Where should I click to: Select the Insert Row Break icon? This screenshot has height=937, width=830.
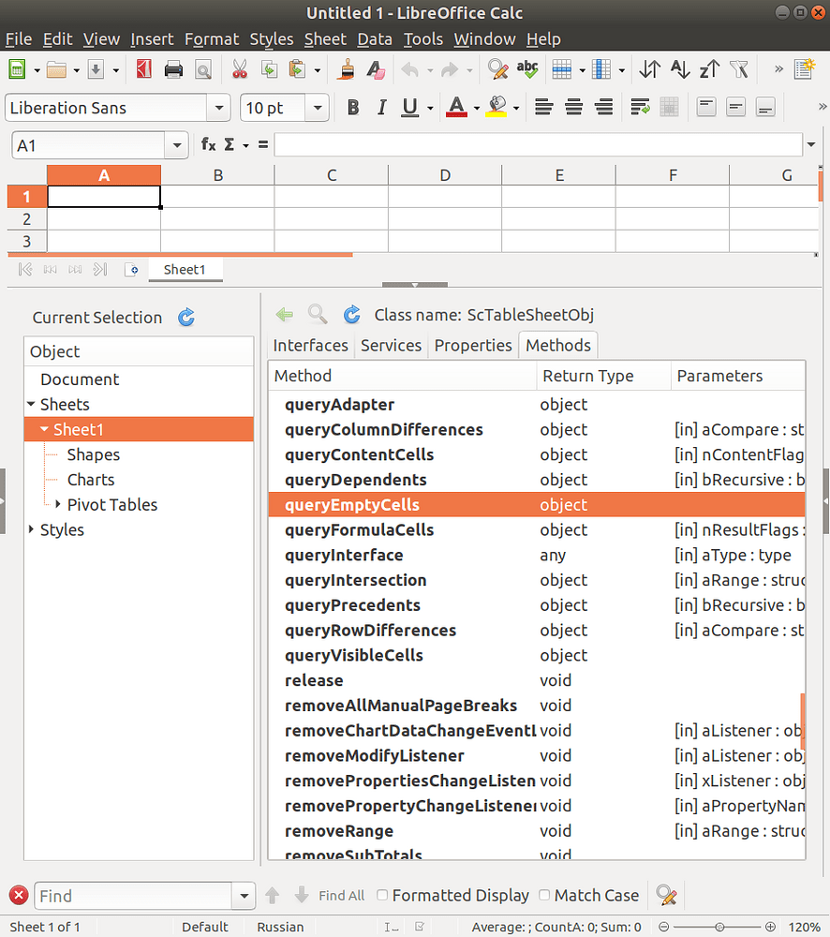562,69
